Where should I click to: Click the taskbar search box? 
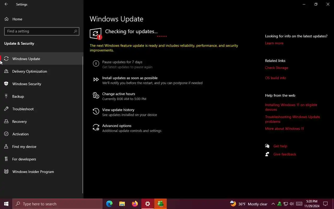click(57, 204)
